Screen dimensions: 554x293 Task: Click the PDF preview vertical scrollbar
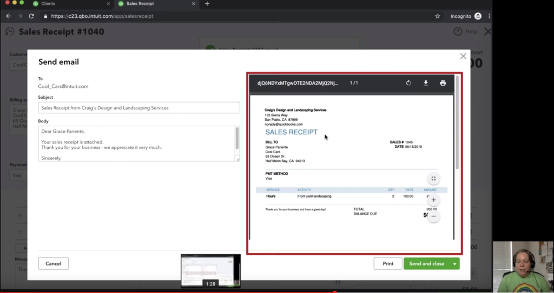(457, 121)
